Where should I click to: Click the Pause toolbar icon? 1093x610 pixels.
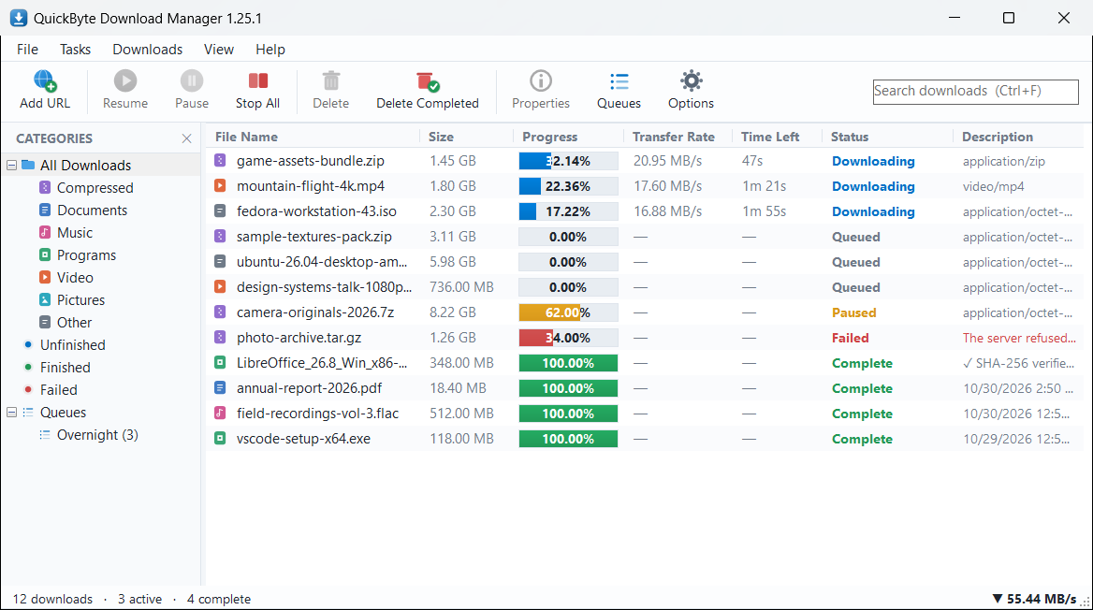[x=192, y=80]
